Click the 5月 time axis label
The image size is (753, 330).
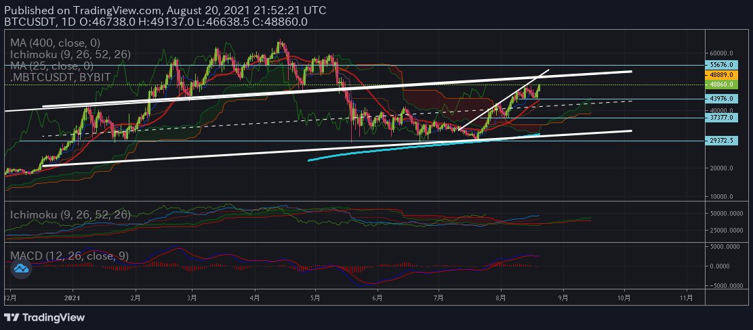point(316,298)
